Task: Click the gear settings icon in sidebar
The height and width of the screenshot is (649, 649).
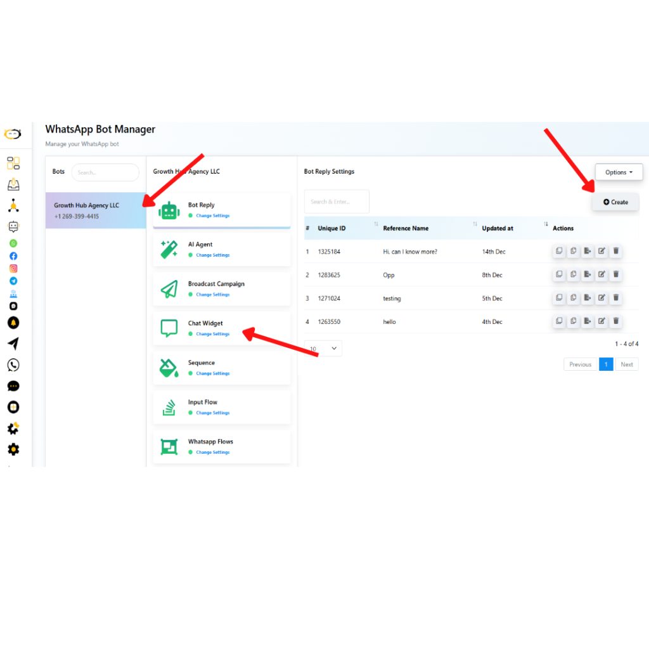Action: coord(13,449)
